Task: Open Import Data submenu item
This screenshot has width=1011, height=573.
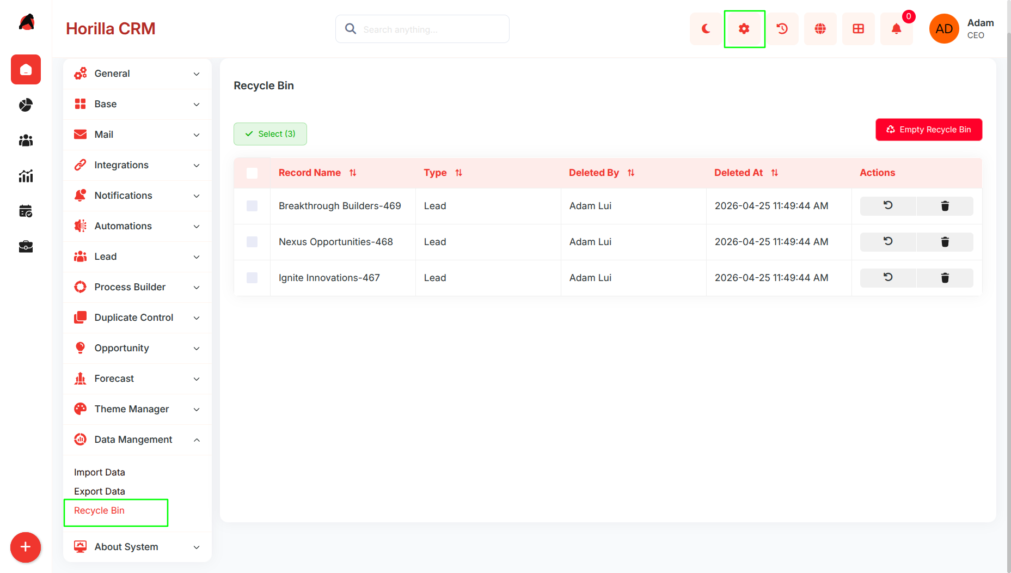Action: pyautogui.click(x=100, y=472)
